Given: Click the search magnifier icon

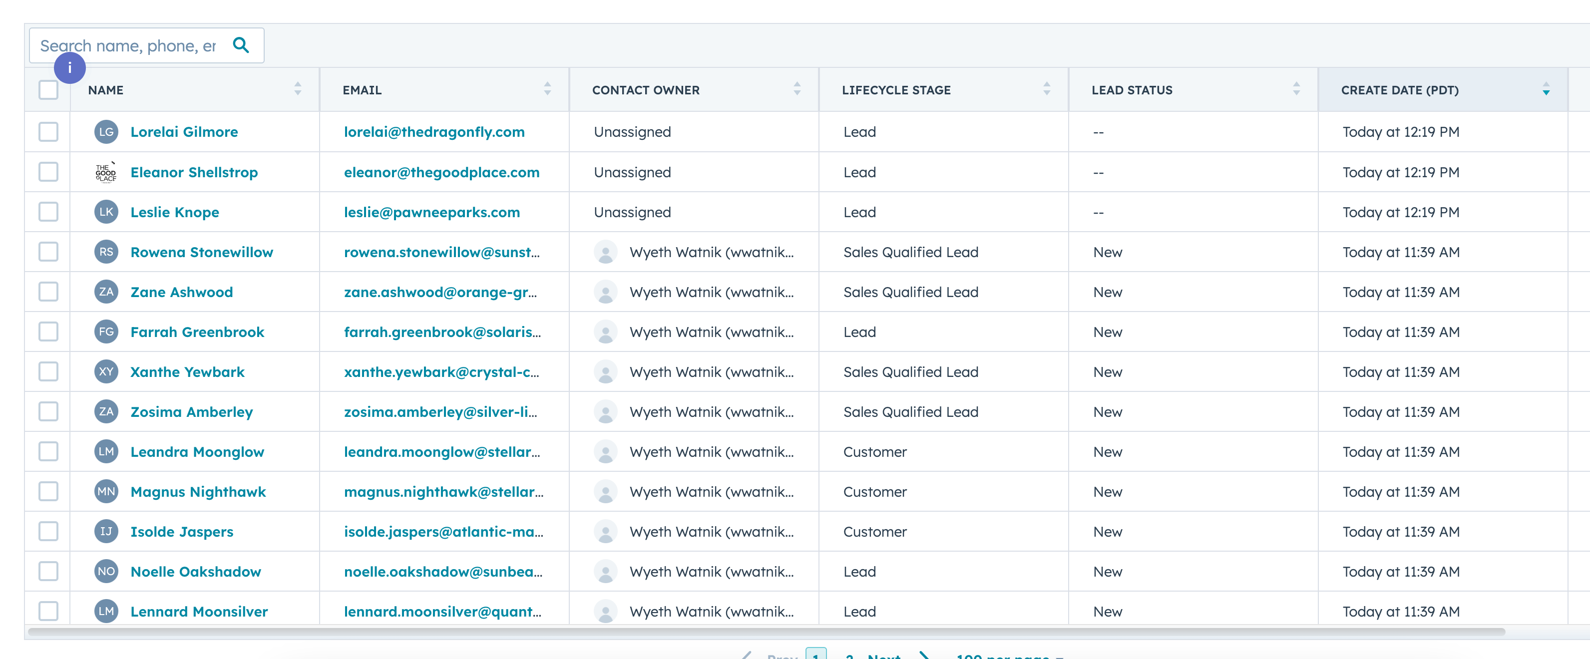Looking at the screenshot, I should pos(241,44).
